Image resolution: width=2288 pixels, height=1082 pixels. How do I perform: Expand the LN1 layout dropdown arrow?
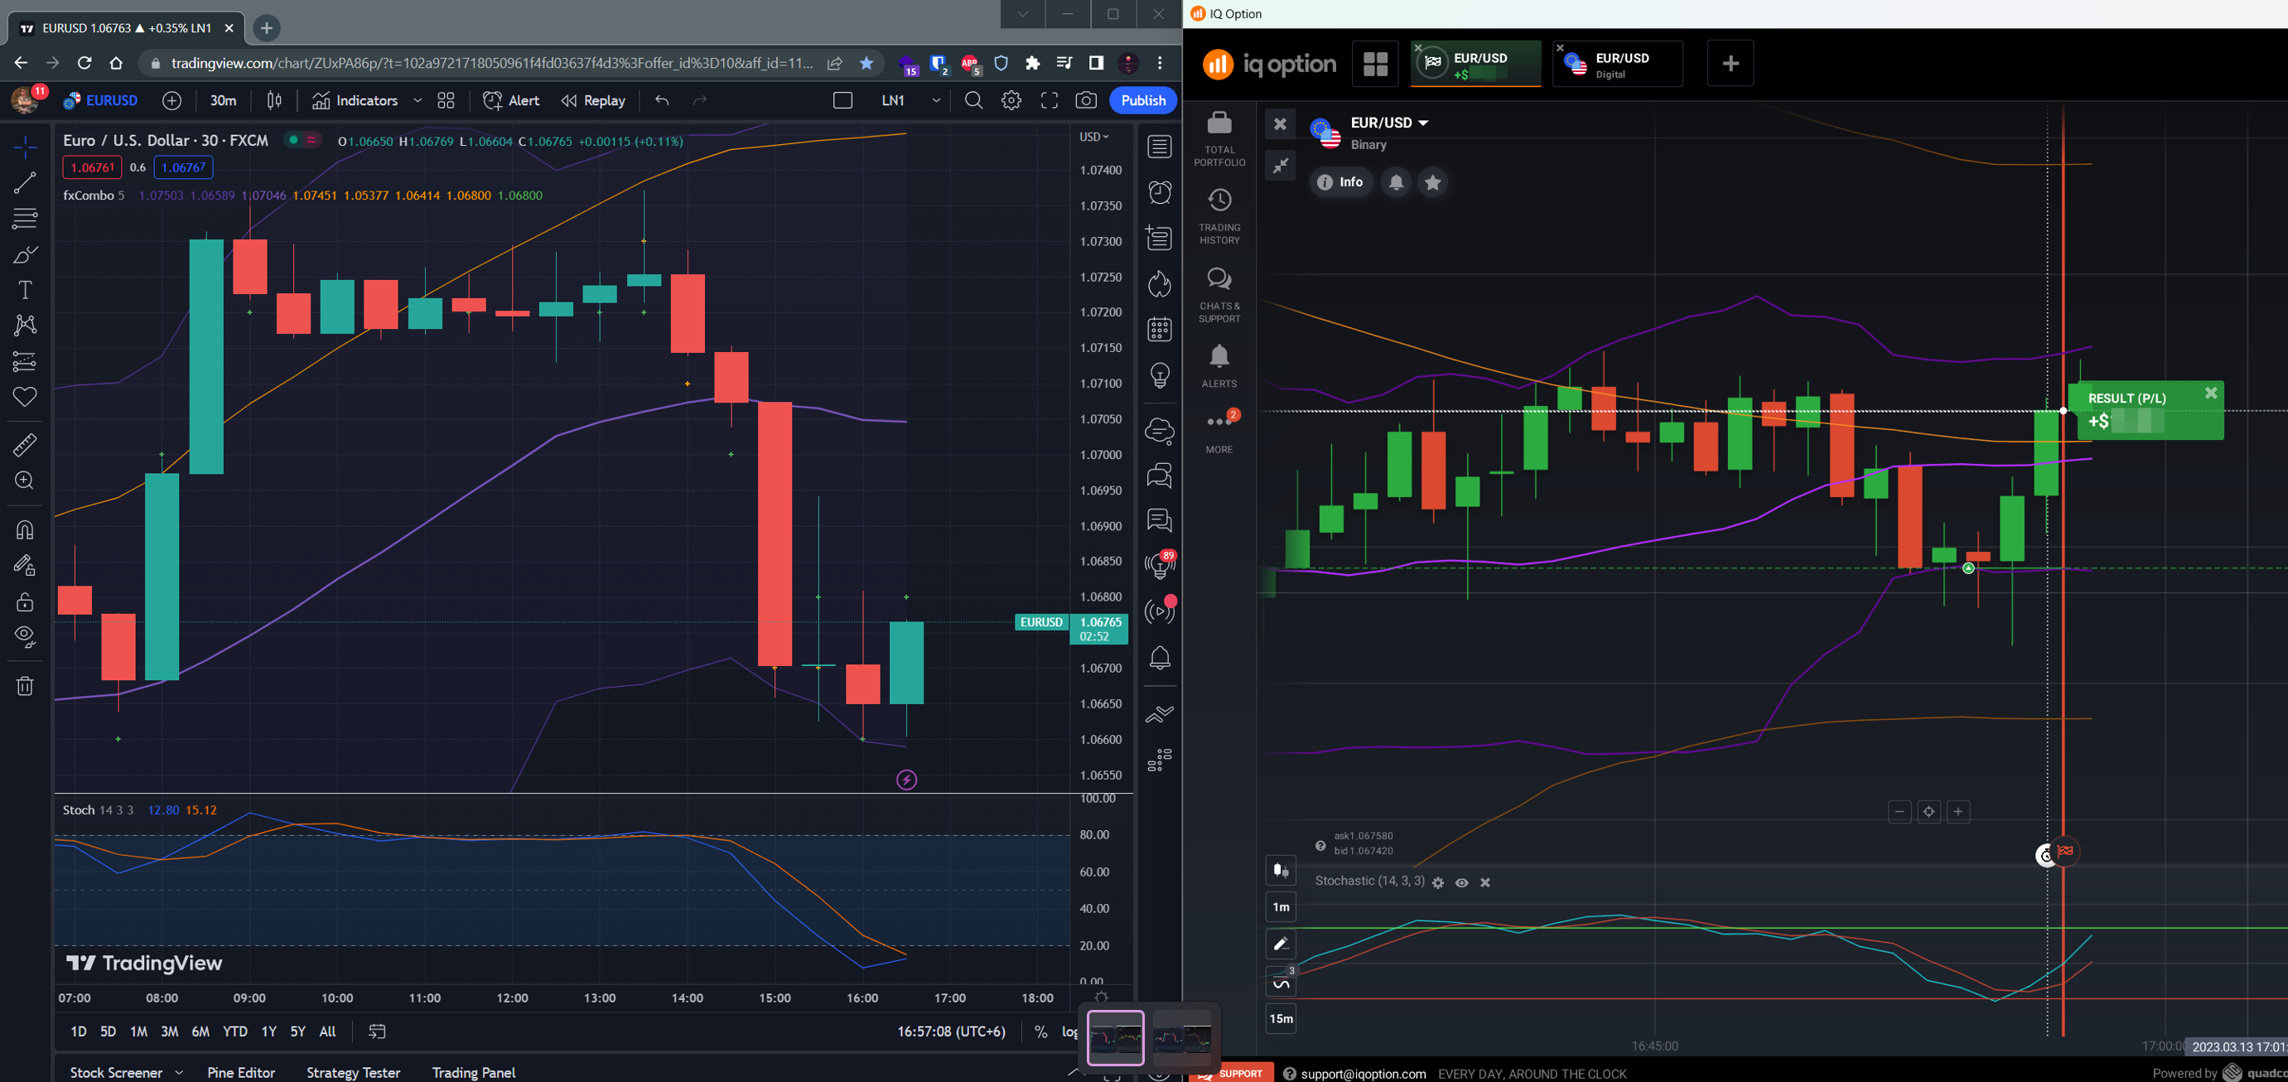coord(935,100)
